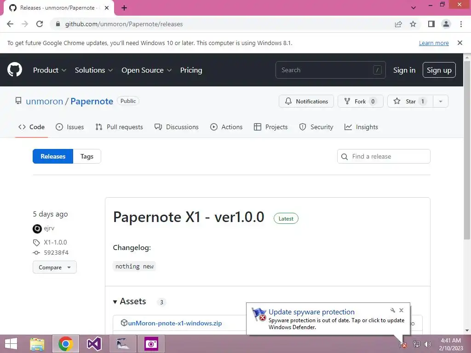Click the page vertical scrollbar thumb
471x353 pixels.
pos(467,150)
